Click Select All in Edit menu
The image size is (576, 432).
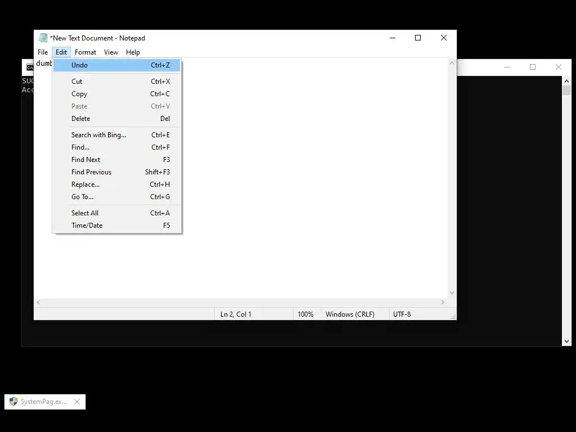click(117, 213)
